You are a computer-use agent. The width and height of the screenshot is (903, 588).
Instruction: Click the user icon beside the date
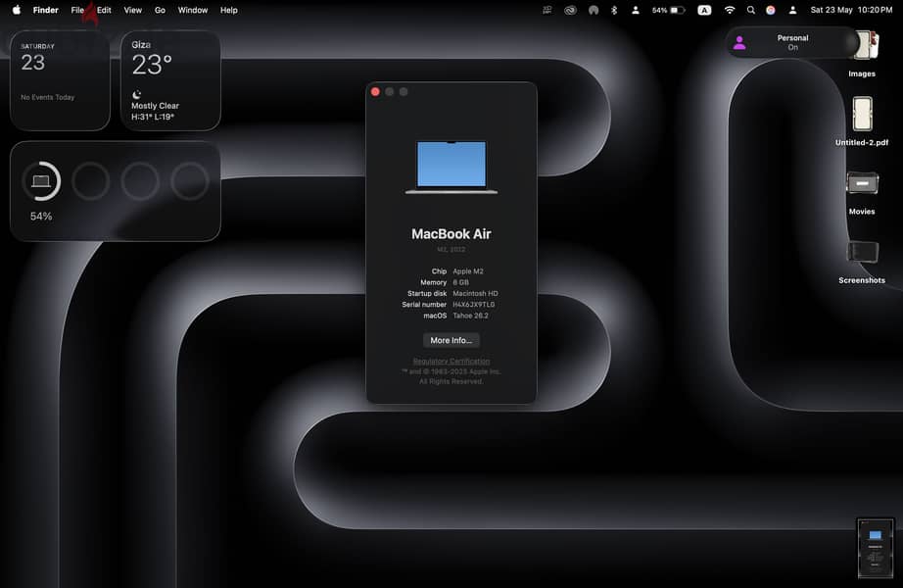pyautogui.click(x=792, y=10)
